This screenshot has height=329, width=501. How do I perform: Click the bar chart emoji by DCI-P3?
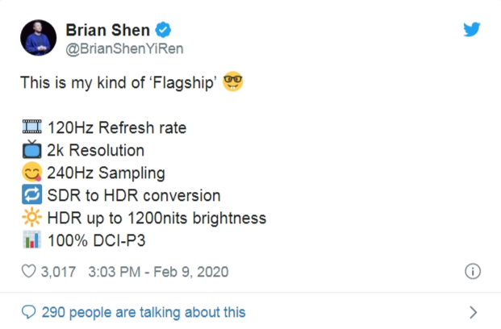coord(33,240)
